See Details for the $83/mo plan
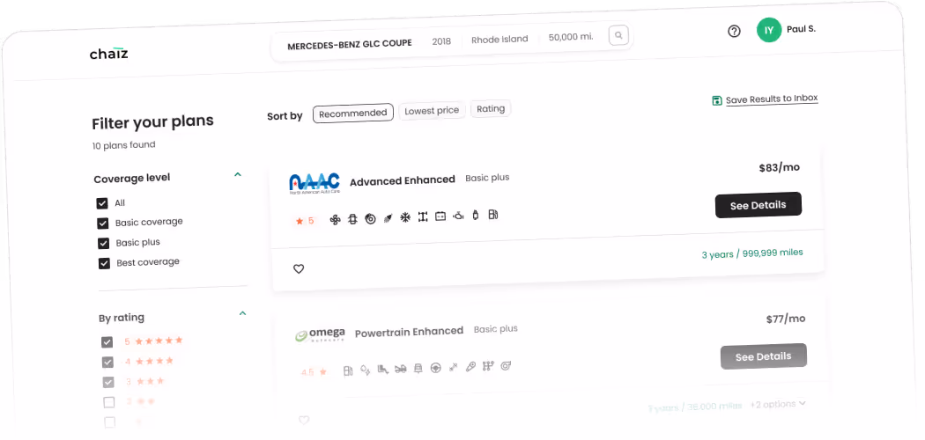 (758, 205)
